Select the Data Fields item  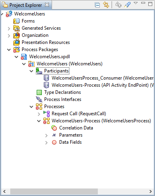click(70, 142)
